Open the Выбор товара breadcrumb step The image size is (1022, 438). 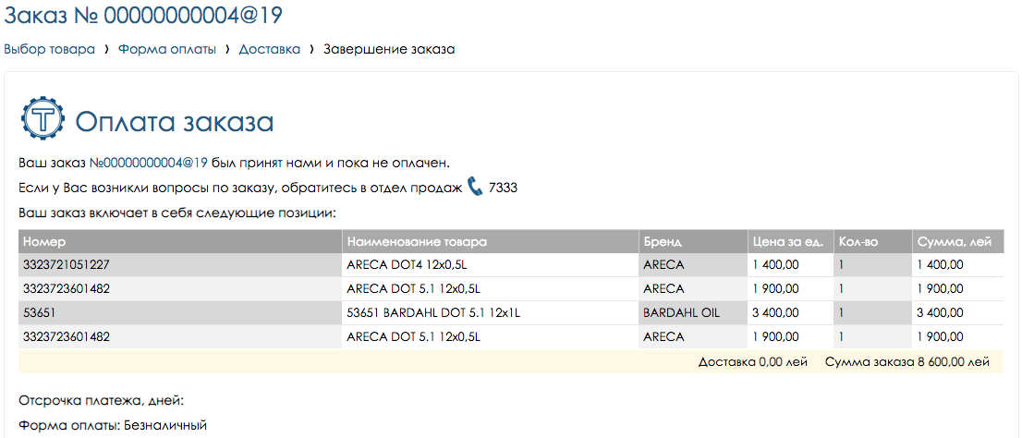pos(50,49)
